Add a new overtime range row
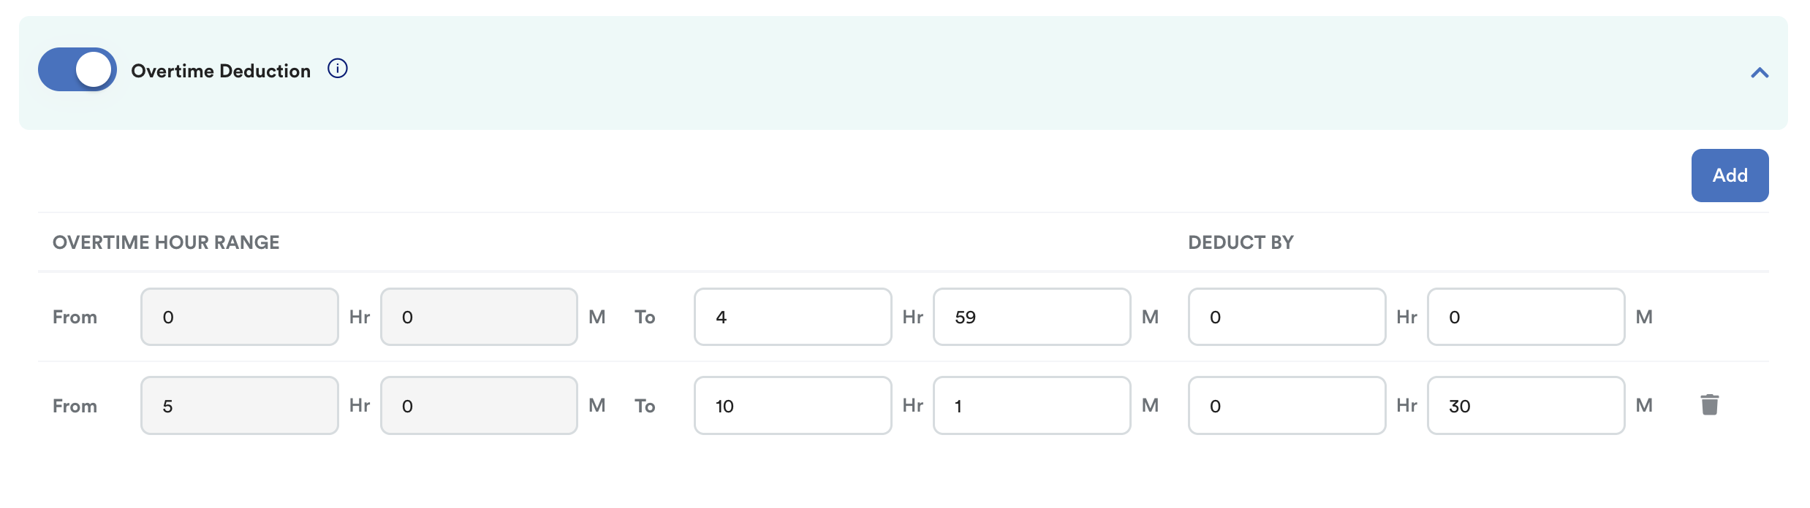The image size is (1810, 508). (1730, 175)
